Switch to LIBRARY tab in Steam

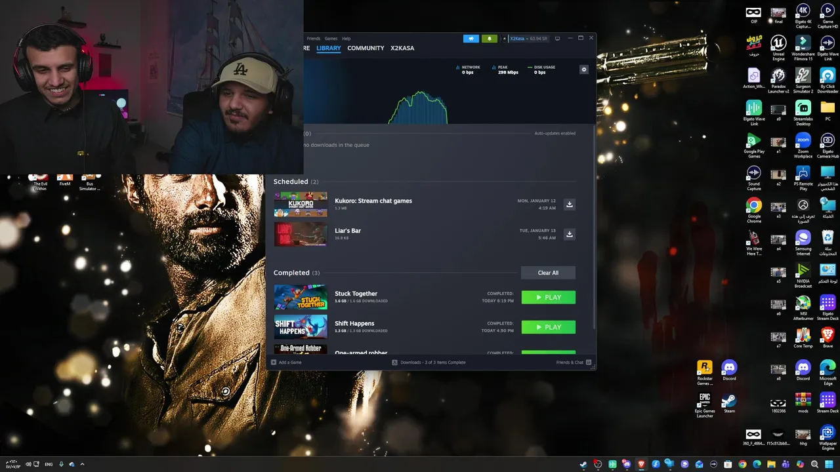pyautogui.click(x=328, y=48)
